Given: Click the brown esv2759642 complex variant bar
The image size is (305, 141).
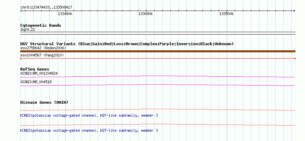Looking at the screenshot, I should (158, 51).
